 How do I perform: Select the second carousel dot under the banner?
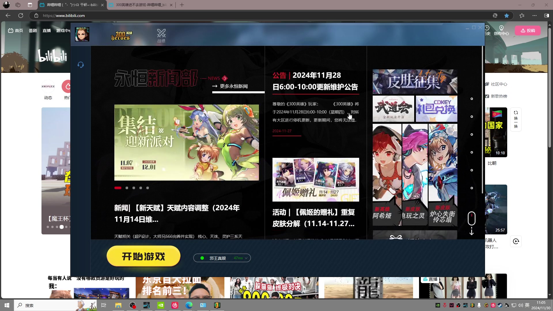[127, 188]
